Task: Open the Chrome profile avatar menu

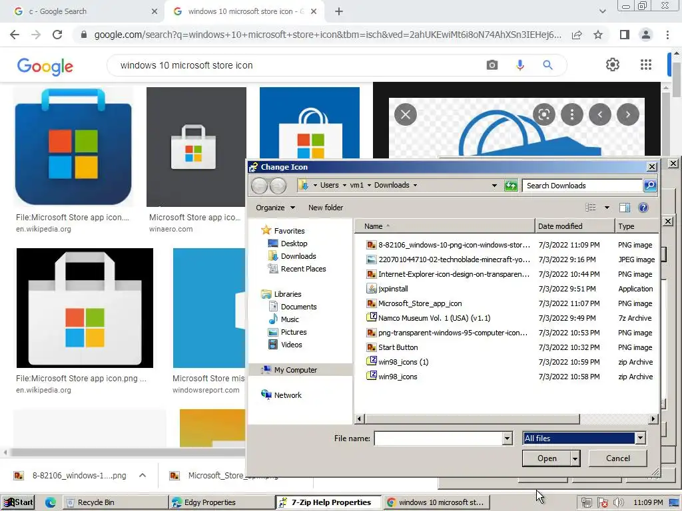Action: [x=646, y=35]
